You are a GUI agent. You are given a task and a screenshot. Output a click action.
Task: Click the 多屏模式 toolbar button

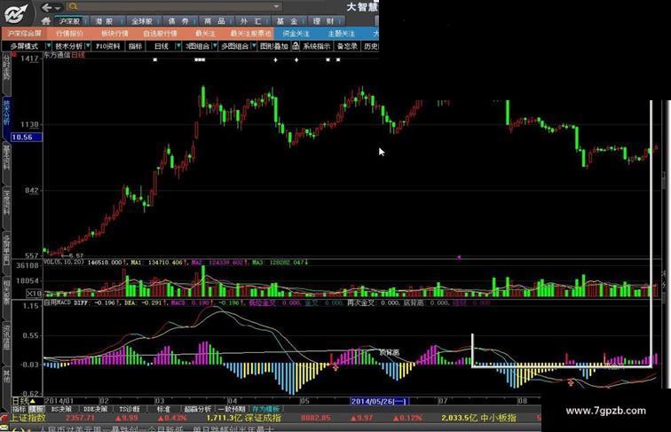[24, 46]
